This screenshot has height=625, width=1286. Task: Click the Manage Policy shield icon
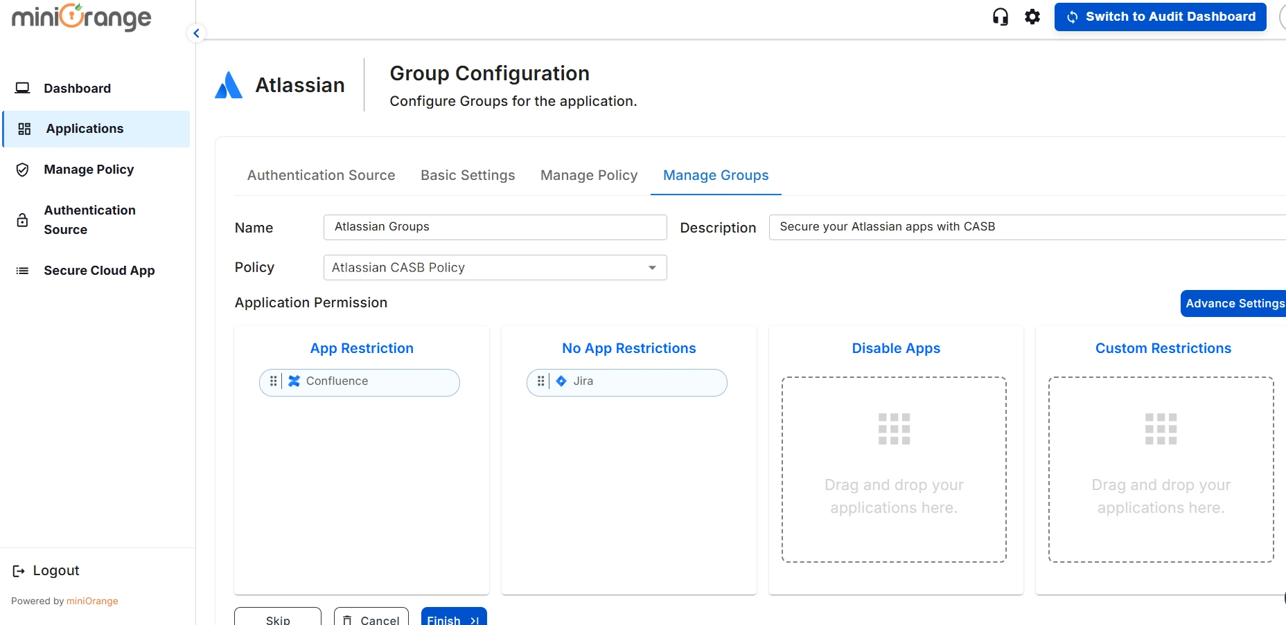pos(22,170)
